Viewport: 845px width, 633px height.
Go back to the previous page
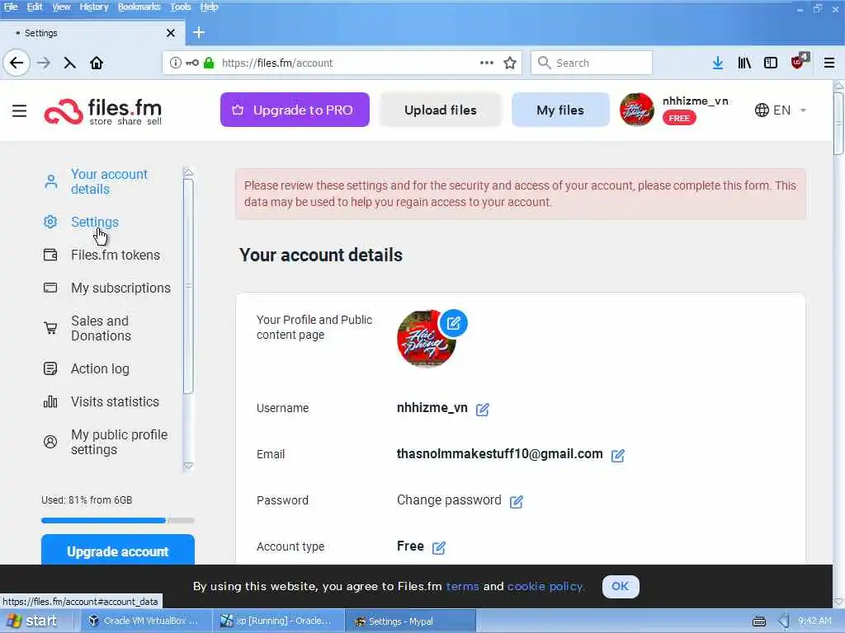(17, 63)
